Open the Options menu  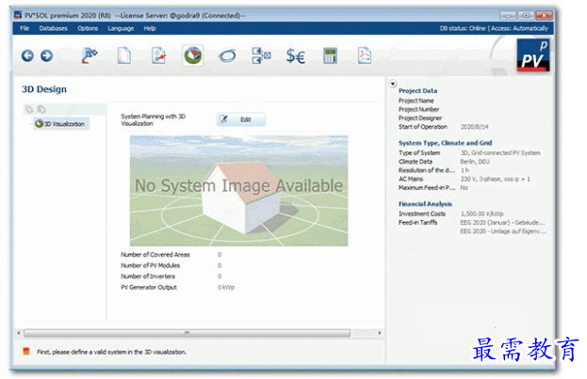click(x=88, y=28)
